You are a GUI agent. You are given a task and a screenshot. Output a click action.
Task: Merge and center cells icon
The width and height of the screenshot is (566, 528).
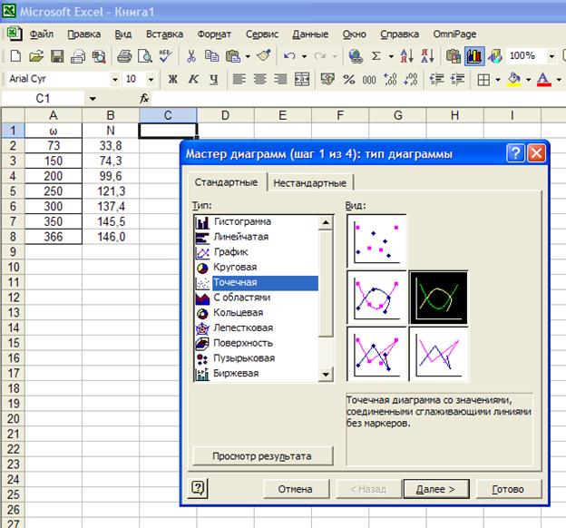tap(301, 79)
